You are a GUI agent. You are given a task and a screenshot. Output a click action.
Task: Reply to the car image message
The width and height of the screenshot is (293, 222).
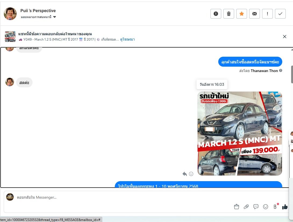[185, 174]
